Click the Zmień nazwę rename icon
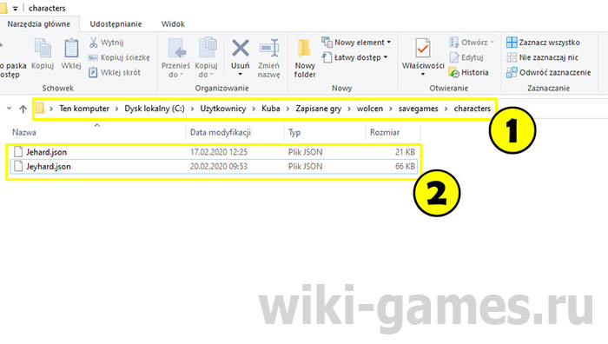The image size is (608, 344). [x=269, y=48]
